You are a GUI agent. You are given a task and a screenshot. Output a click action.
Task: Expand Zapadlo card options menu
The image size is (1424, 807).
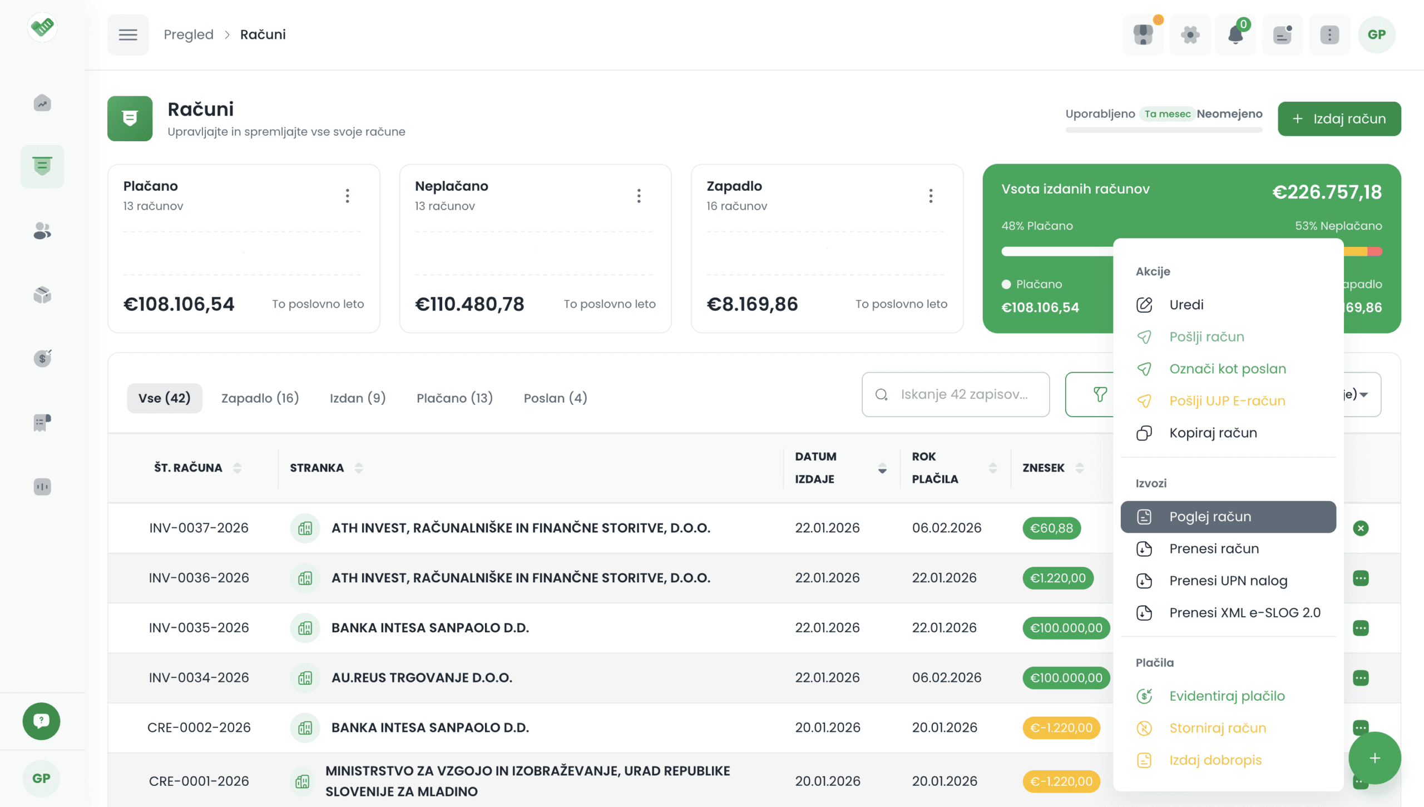tap(930, 195)
